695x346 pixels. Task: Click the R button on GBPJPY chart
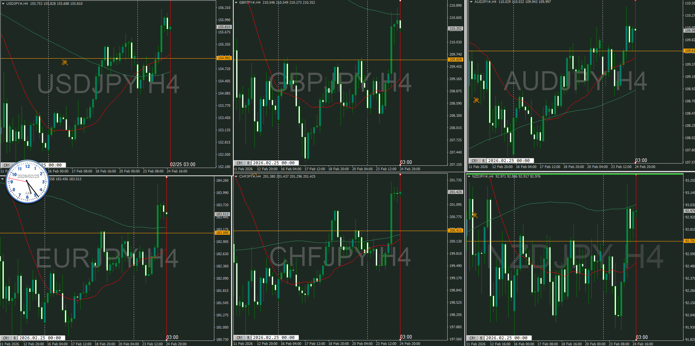click(248, 163)
